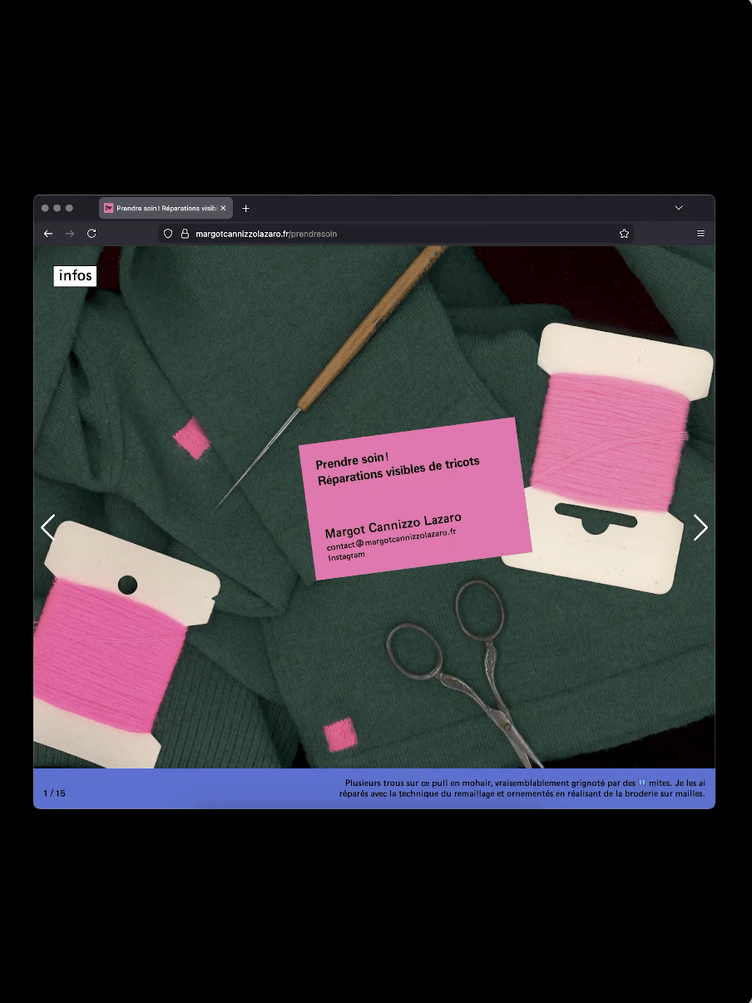Click the padlock site information icon

tap(185, 234)
